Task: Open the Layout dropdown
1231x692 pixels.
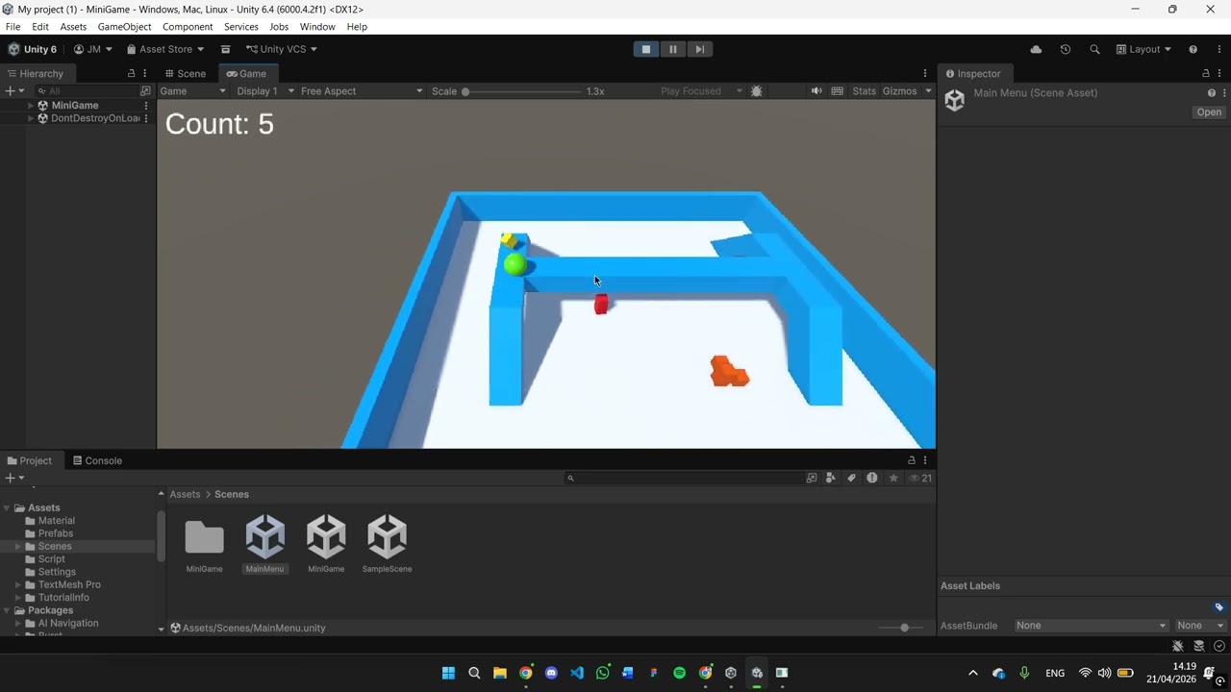Action: pos(1143,49)
